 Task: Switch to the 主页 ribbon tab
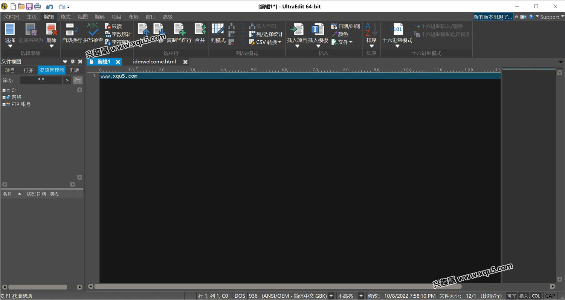tap(32, 17)
